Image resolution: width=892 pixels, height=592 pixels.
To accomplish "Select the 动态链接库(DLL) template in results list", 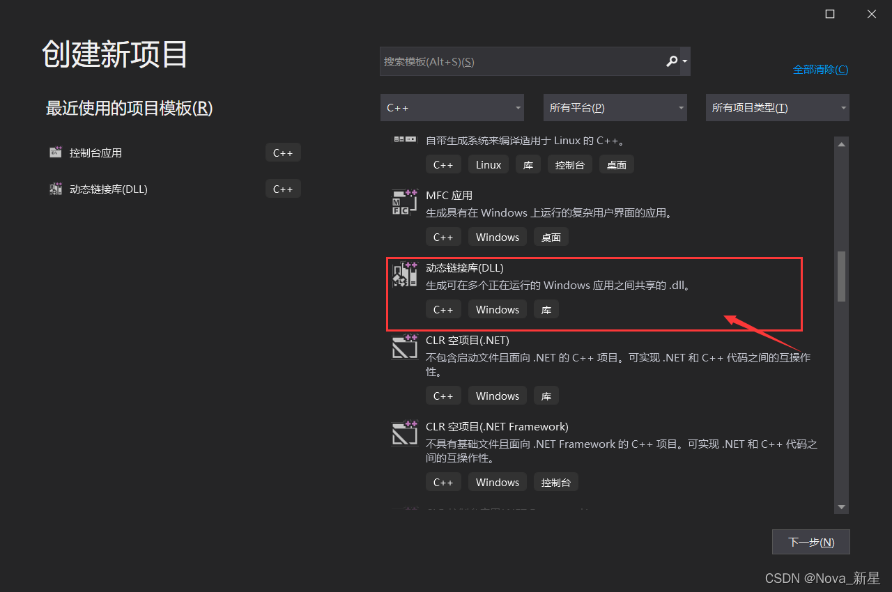I will click(x=594, y=293).
